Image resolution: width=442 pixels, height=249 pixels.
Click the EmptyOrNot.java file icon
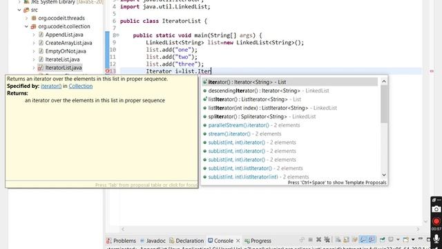(x=41, y=51)
